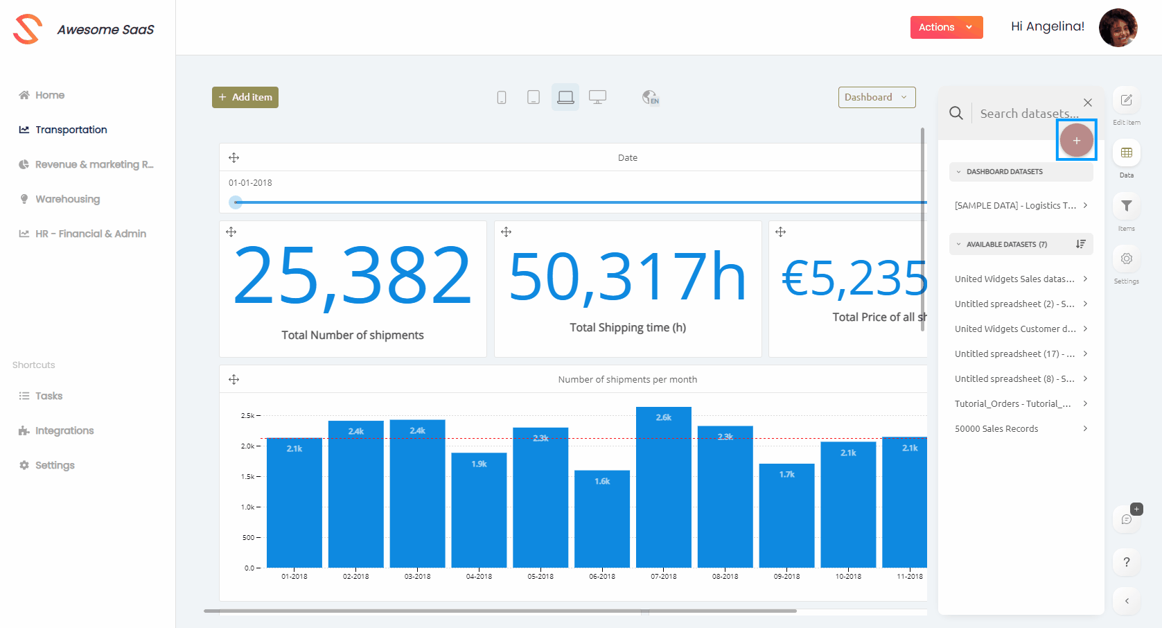
Task: Open dashboard Settings gear in right toolbar
Action: click(1126, 259)
